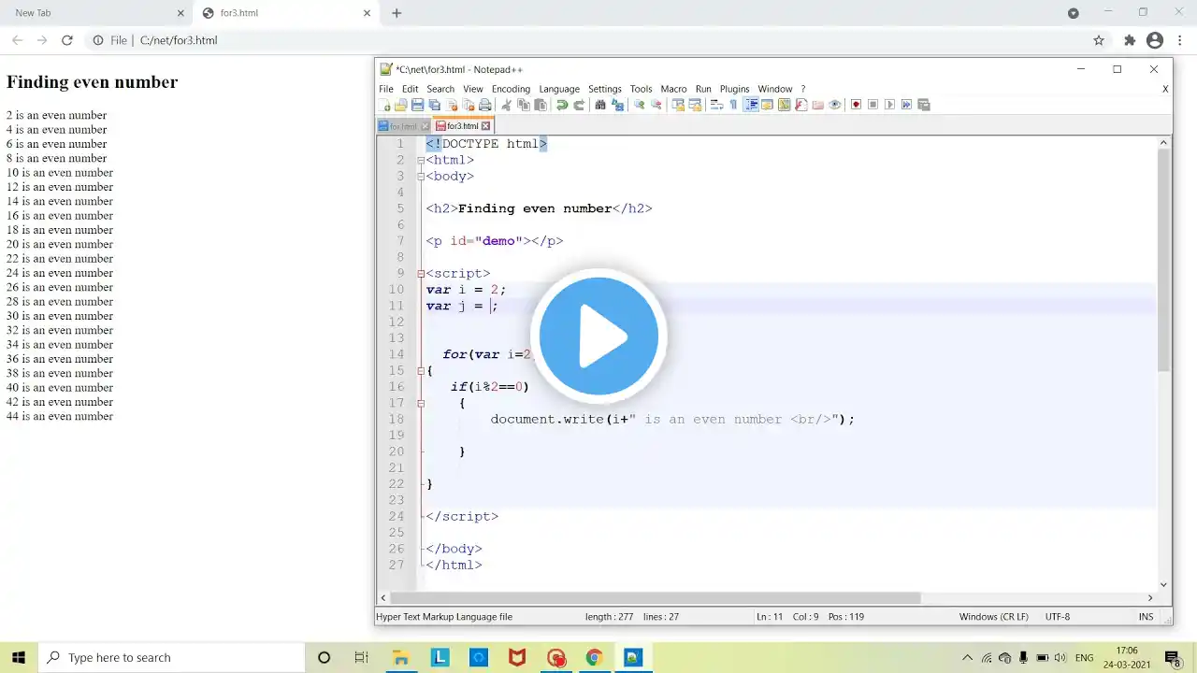Reload the for3.html browser page
Screen dimensions: 1197x673
[x=67, y=40]
